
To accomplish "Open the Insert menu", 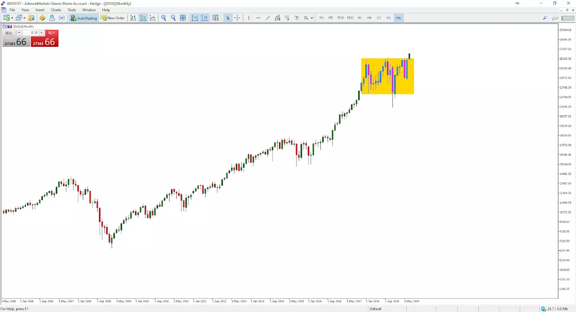I will [40, 10].
